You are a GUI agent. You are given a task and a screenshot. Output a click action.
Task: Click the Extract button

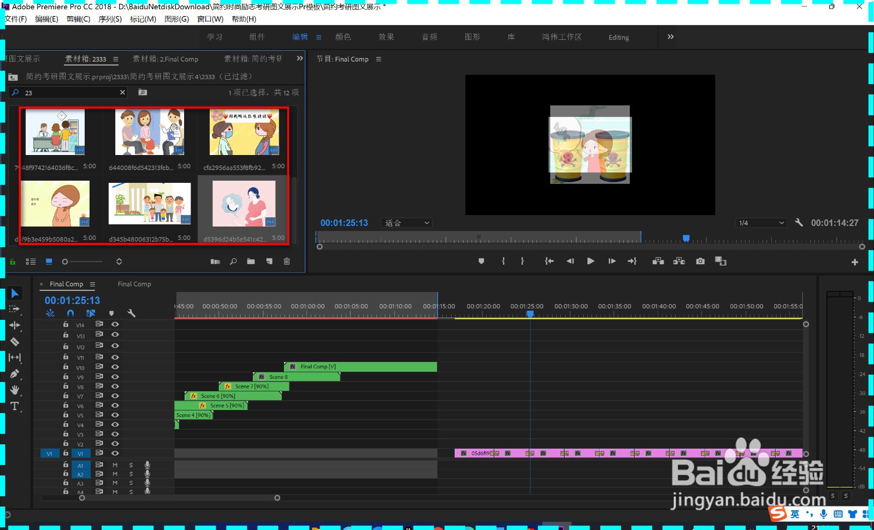(x=679, y=261)
